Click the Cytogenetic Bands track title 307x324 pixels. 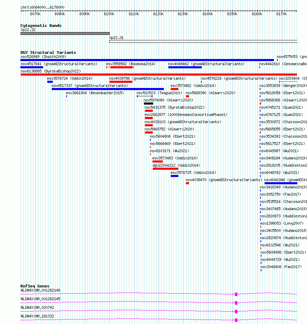coord(41,26)
